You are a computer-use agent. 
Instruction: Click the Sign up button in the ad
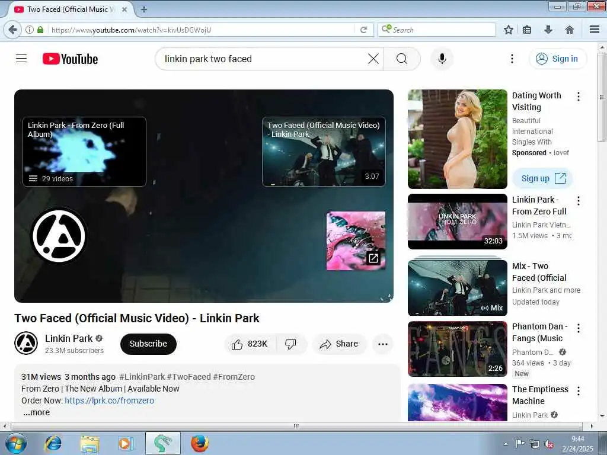coord(542,178)
